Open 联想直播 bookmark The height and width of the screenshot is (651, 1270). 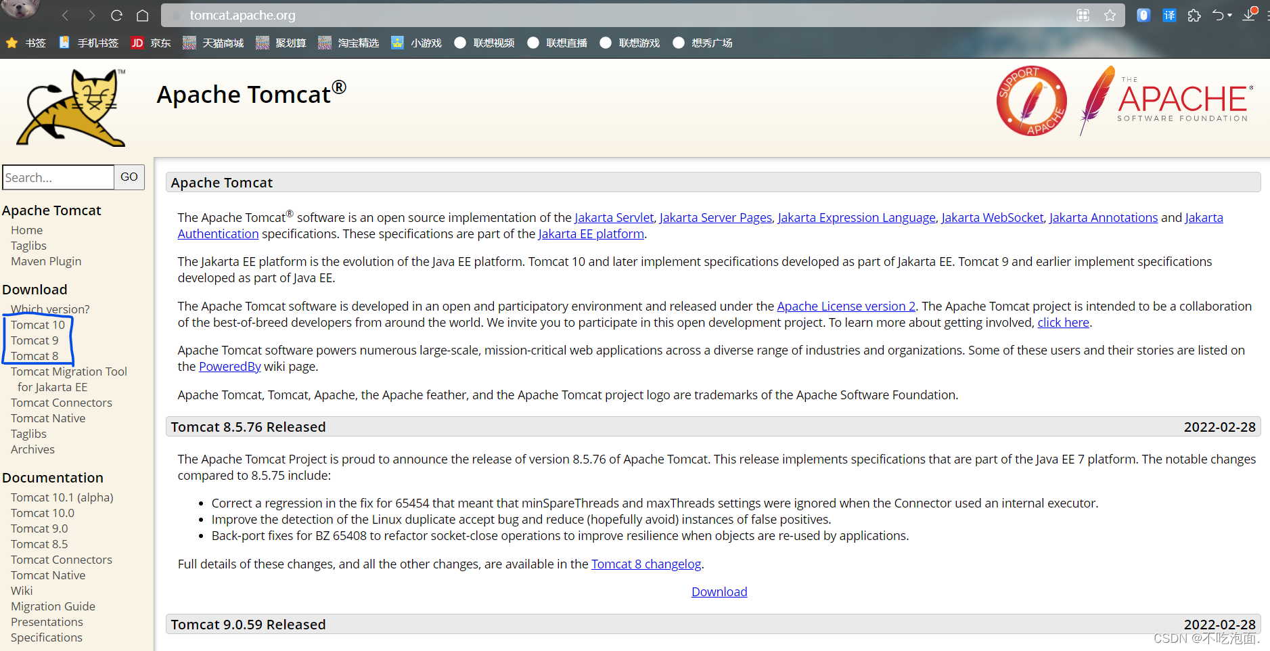(x=557, y=43)
